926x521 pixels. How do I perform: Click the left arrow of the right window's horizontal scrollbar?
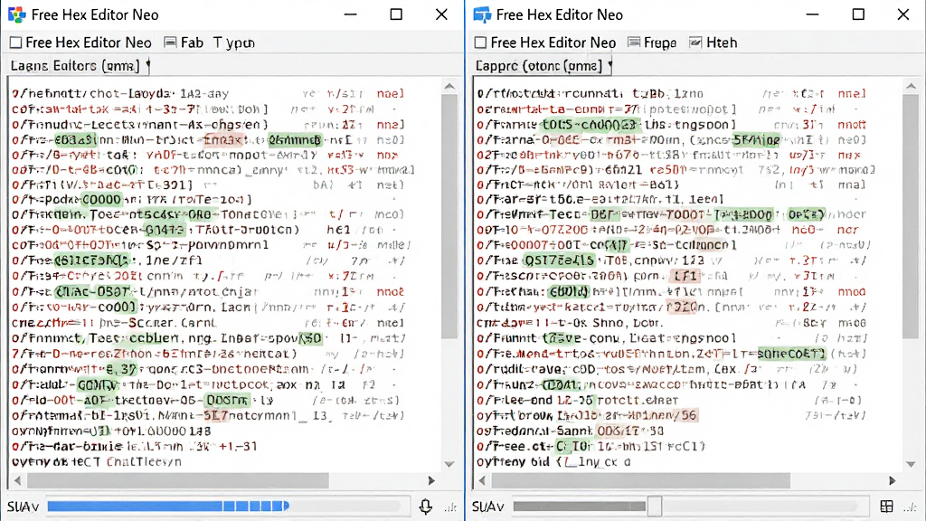(x=482, y=481)
